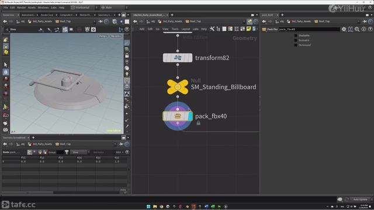Click the transform82 node
The width and height of the screenshot is (374, 210).
tap(178, 58)
